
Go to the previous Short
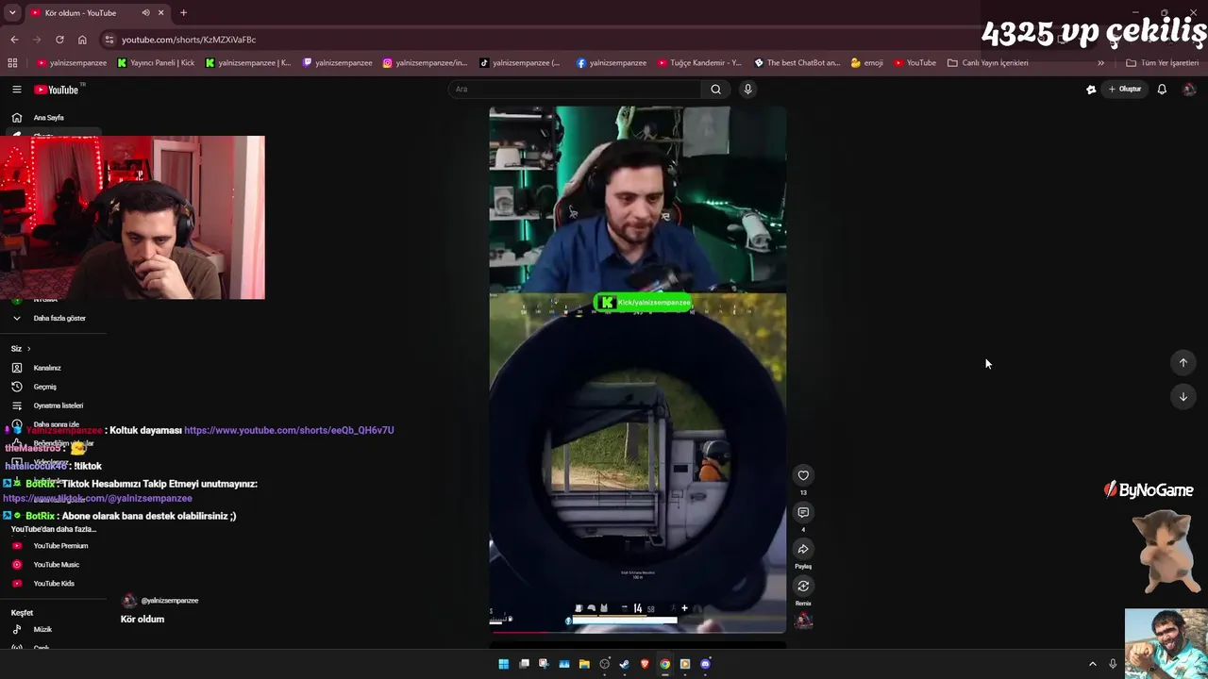(x=1183, y=363)
